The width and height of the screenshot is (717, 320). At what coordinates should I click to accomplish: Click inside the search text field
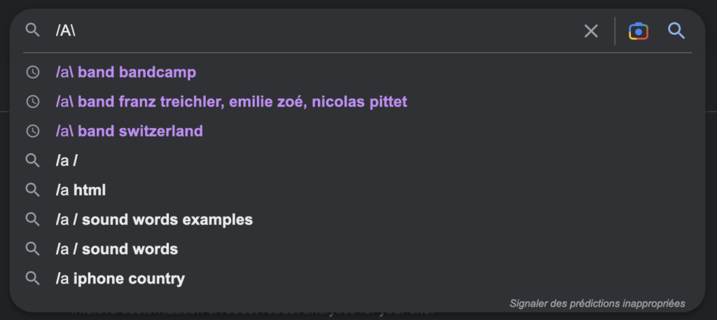[315, 31]
